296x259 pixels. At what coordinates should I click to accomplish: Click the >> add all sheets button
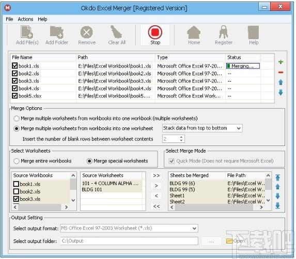pyautogui.click(x=157, y=175)
